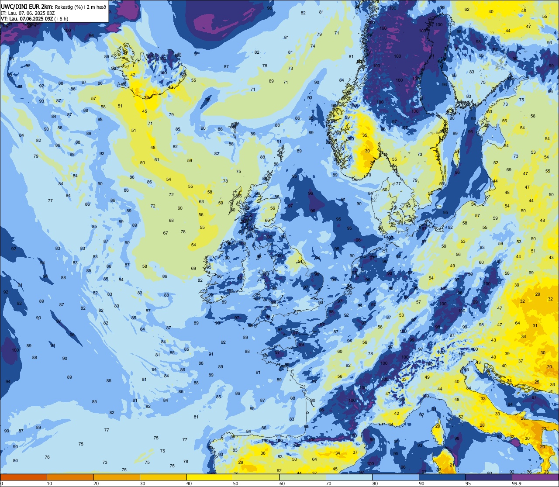Click the '20' legend scale label
The image size is (559, 487).
(x=96, y=484)
